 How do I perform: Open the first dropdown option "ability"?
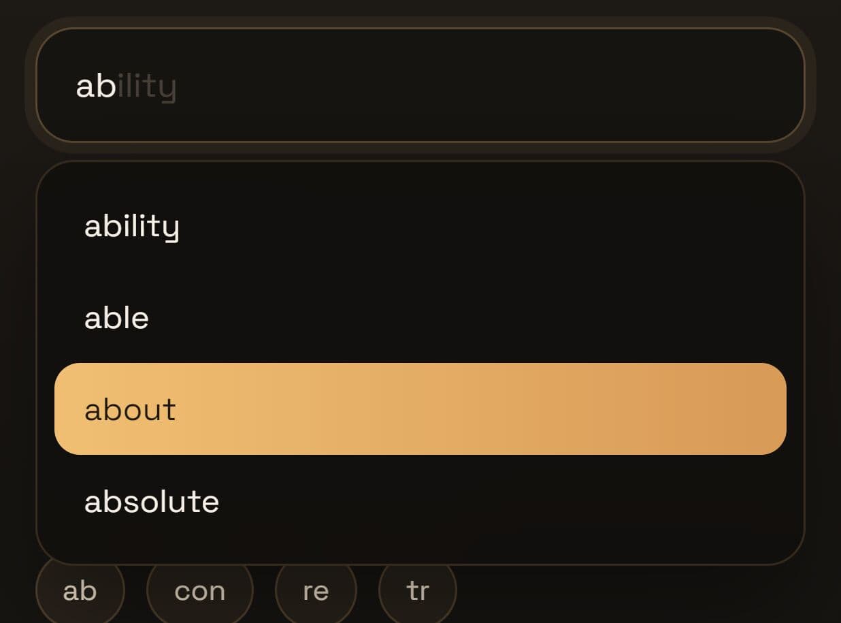[x=420, y=226]
